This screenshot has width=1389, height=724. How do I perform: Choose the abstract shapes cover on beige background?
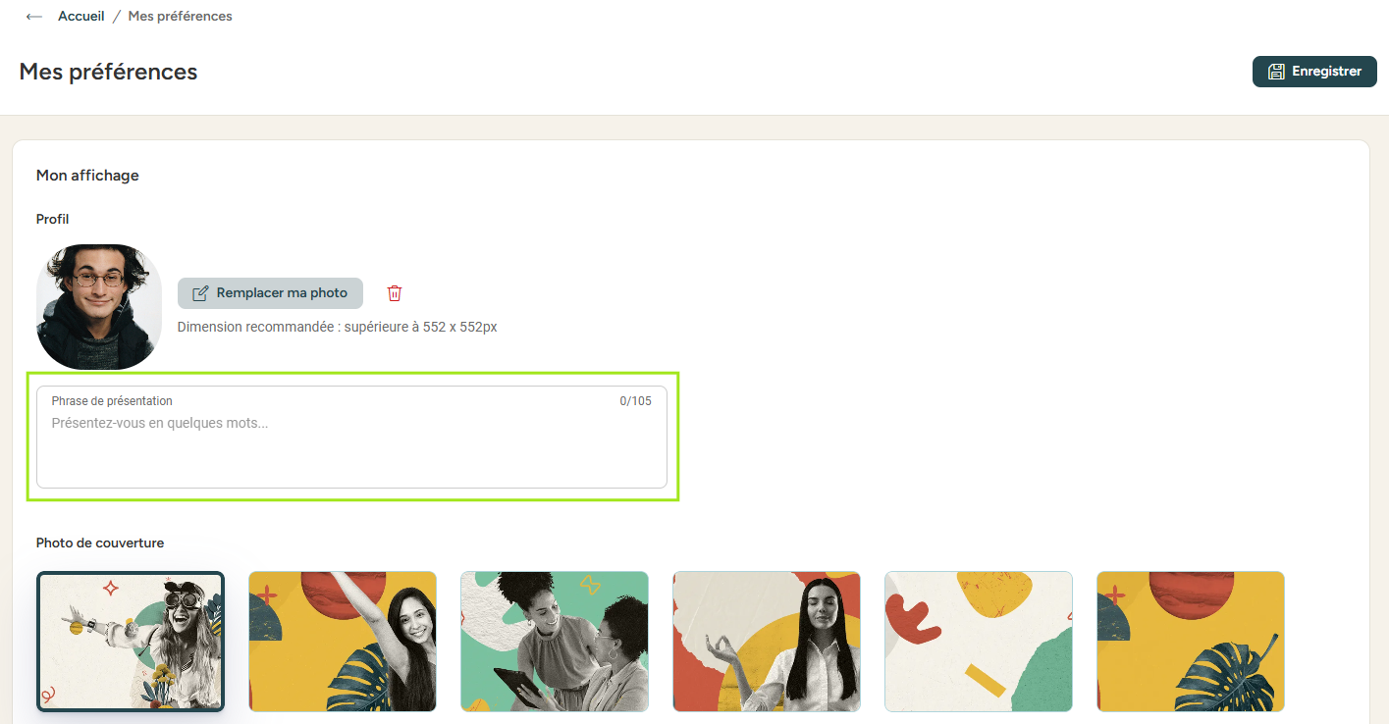click(979, 642)
